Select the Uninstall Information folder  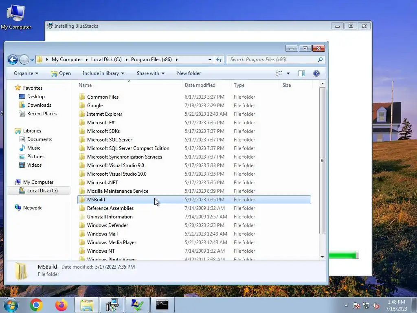click(110, 217)
